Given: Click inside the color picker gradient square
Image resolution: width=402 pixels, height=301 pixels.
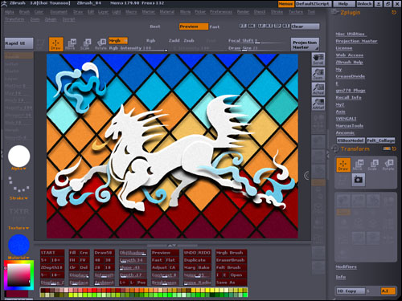Looking at the screenshot, I should [x=18, y=275].
